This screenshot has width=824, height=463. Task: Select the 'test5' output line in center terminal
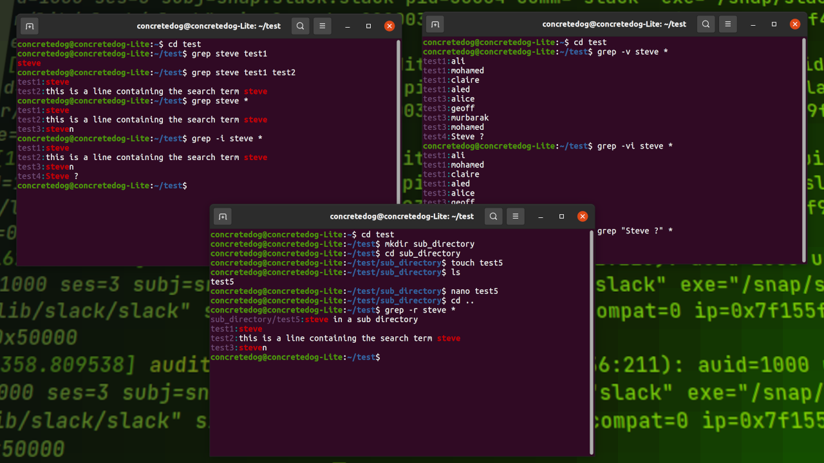click(x=222, y=282)
